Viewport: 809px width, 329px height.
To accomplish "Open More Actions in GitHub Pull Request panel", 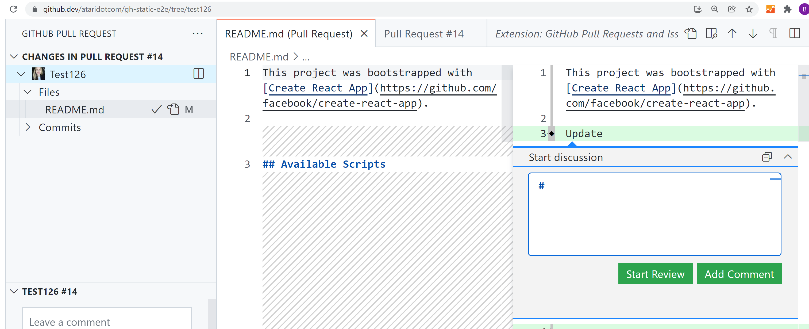I will pos(197,33).
